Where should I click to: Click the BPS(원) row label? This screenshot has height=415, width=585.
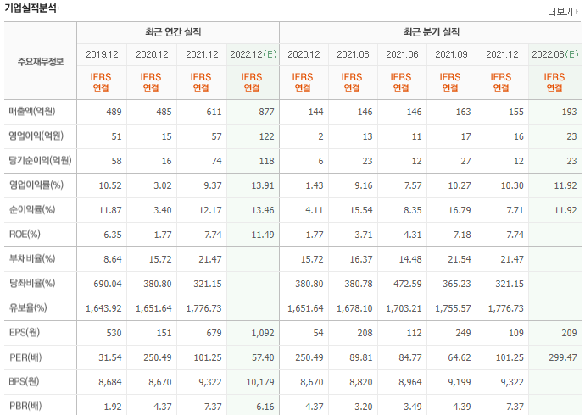[25, 382]
